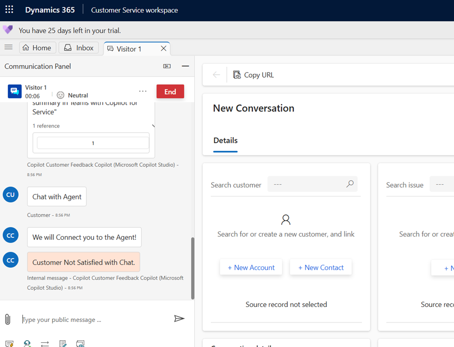End the Visitor 1 conversation

(170, 92)
